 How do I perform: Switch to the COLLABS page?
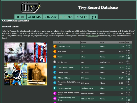pos(50,17)
